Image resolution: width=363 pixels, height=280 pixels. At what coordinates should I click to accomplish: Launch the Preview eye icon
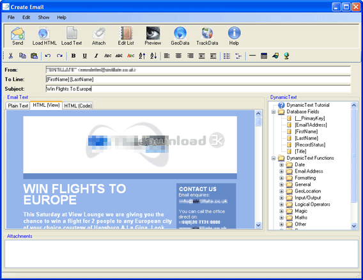pos(153,36)
